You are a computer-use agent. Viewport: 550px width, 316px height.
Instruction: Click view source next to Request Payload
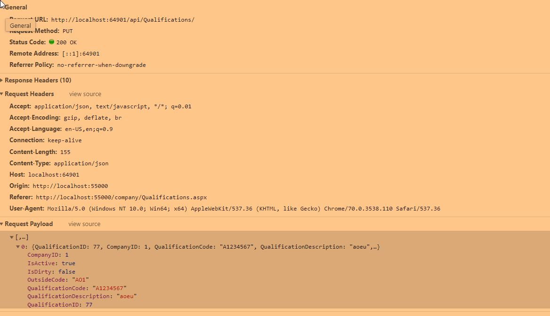point(84,224)
